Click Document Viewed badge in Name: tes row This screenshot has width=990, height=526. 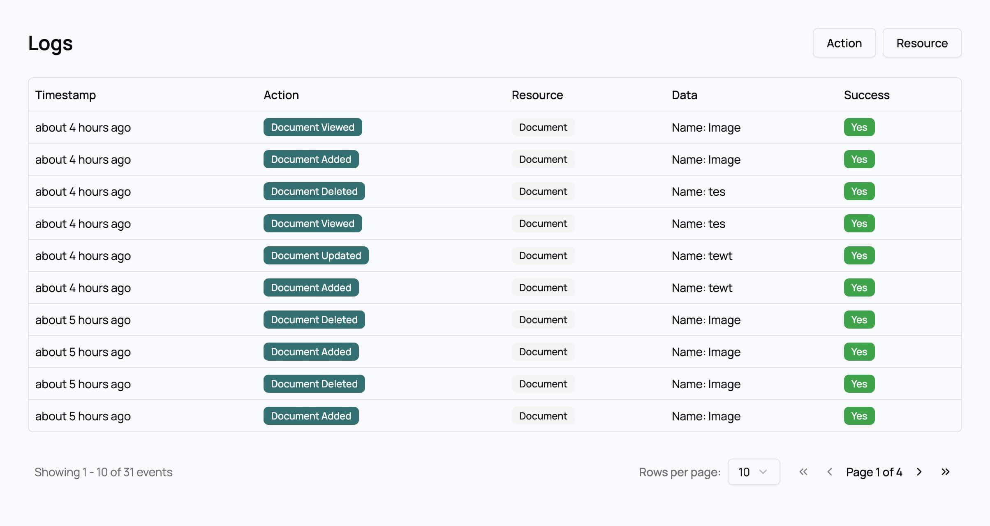click(312, 223)
